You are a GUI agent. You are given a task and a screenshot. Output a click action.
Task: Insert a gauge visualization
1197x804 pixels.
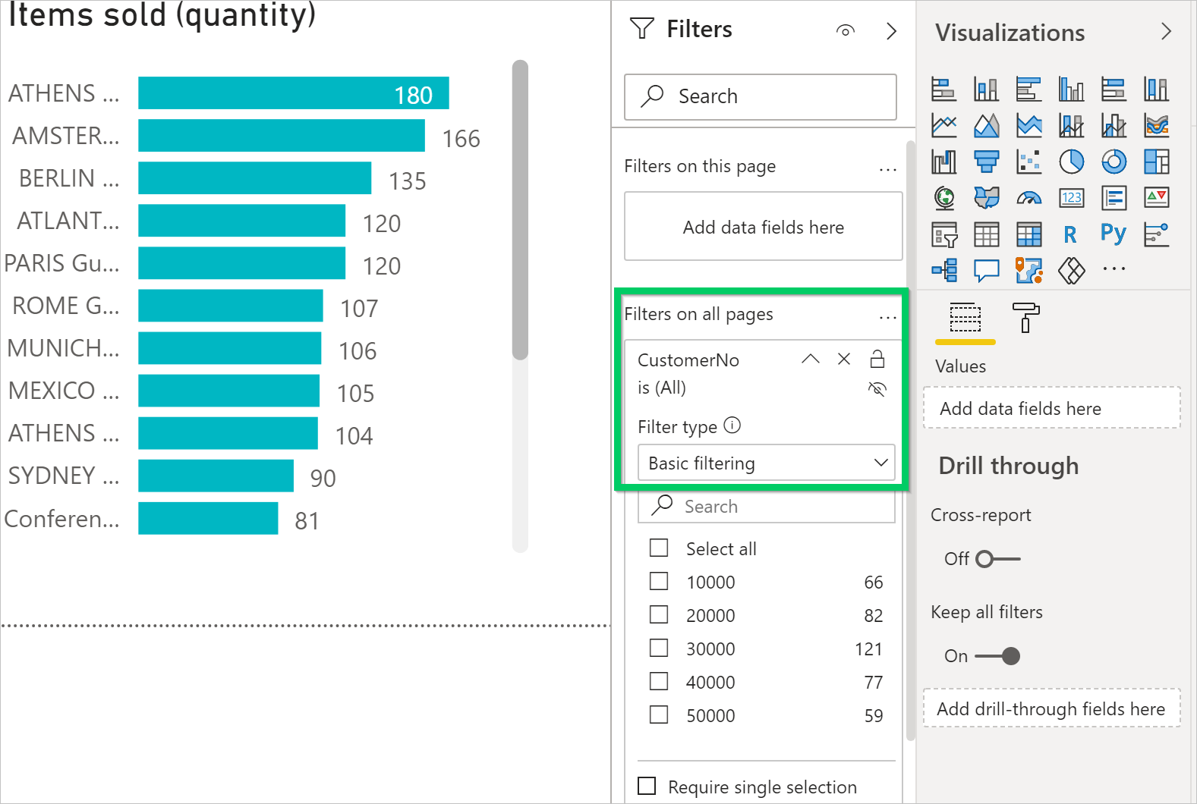(x=1028, y=198)
